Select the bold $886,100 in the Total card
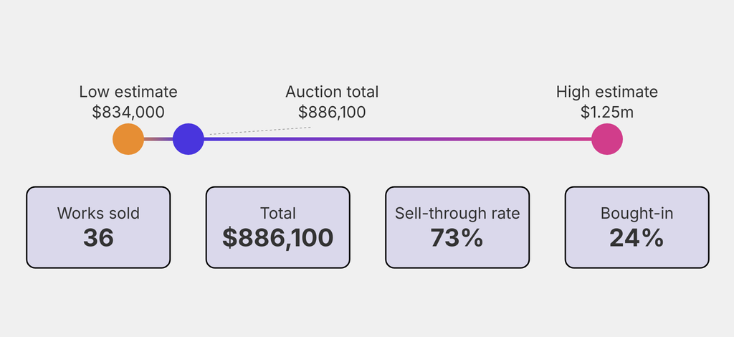Image resolution: width=734 pixels, height=337 pixels. (x=278, y=238)
